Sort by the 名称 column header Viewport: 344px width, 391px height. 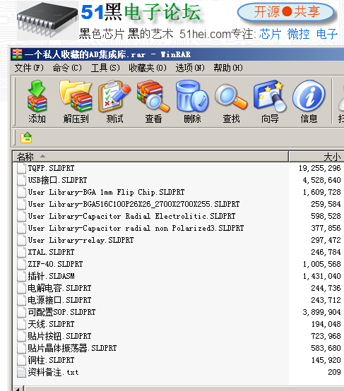click(150, 157)
